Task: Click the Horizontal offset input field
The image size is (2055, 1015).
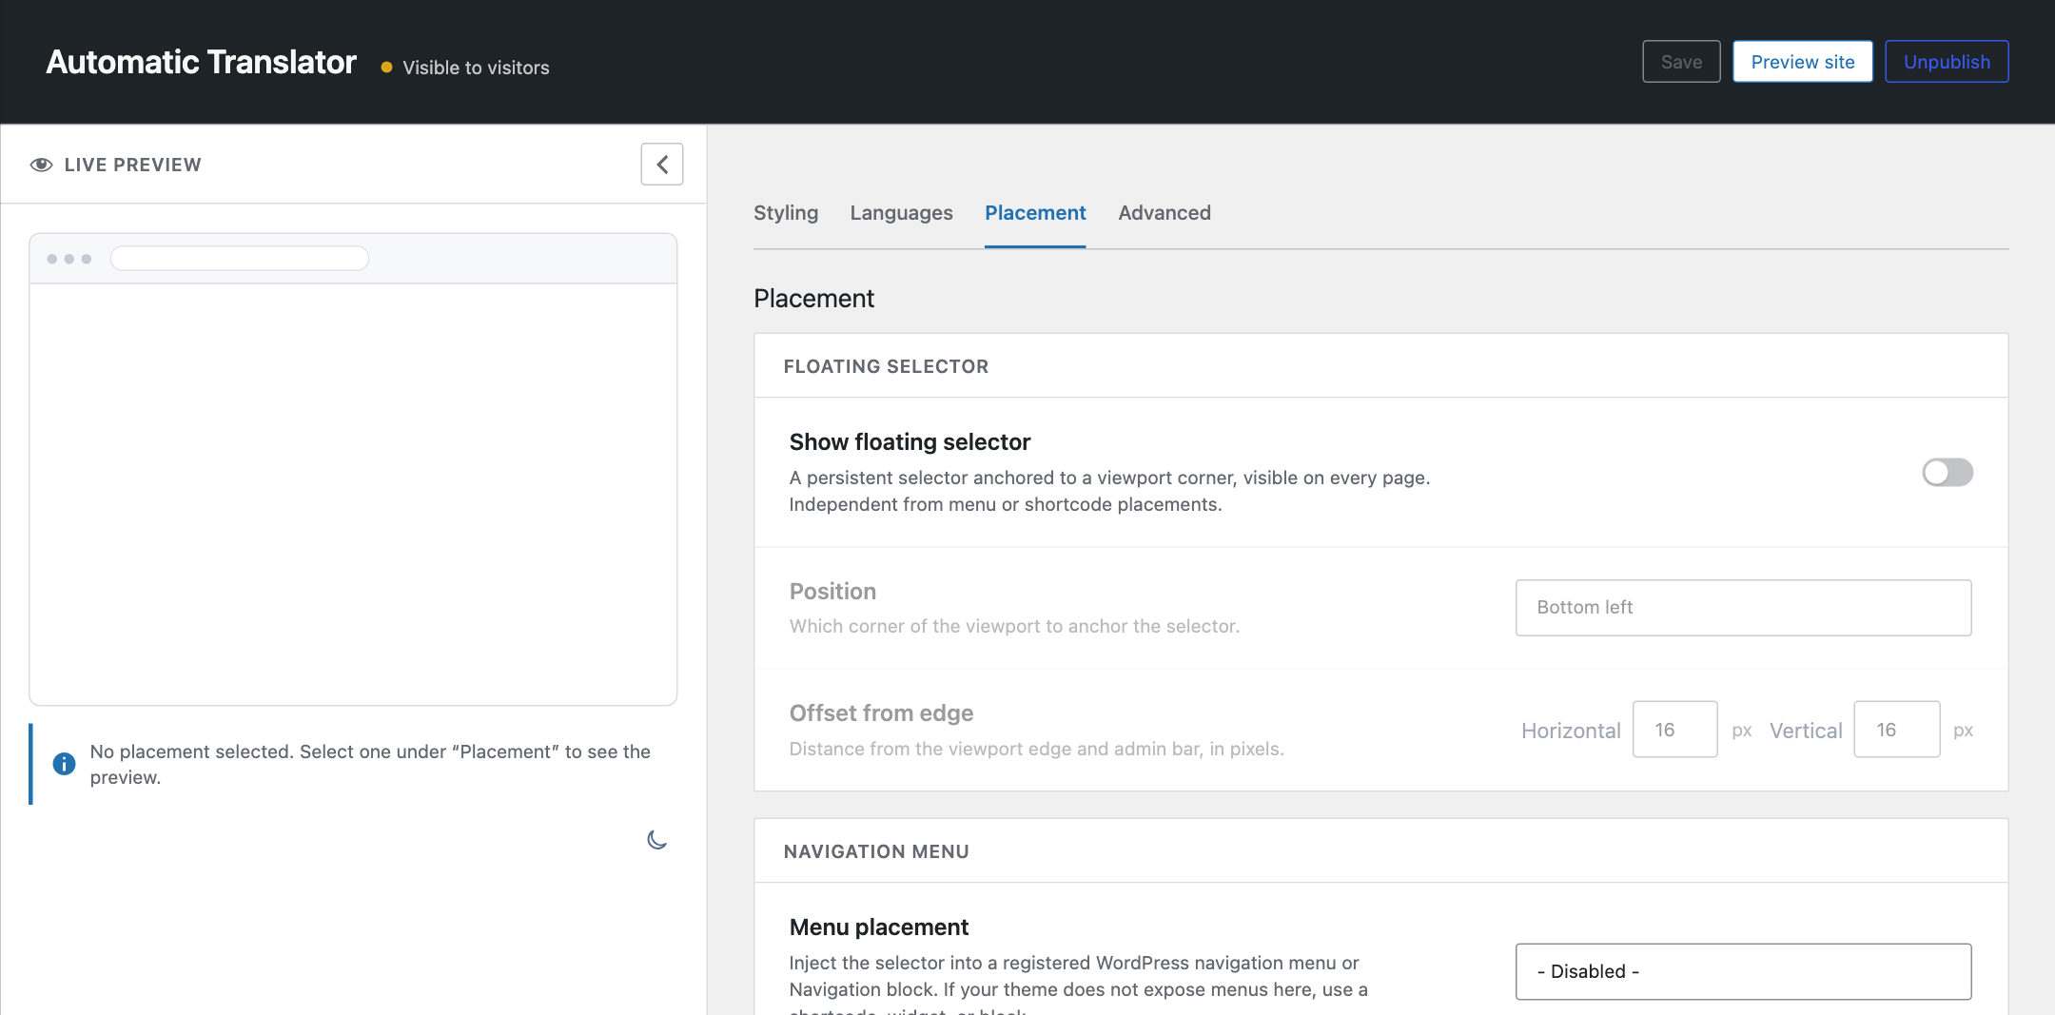Action: (x=1674, y=730)
